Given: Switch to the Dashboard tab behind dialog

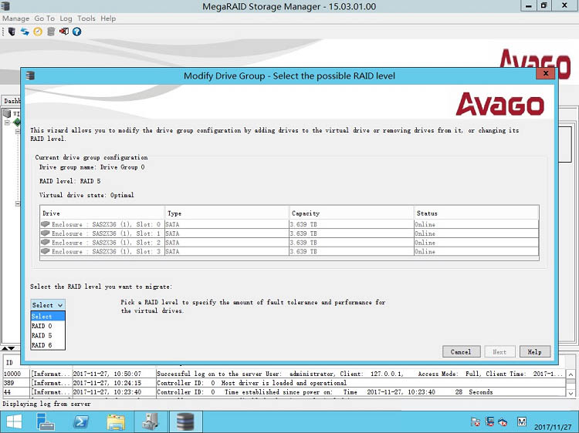Looking at the screenshot, I should coord(12,101).
